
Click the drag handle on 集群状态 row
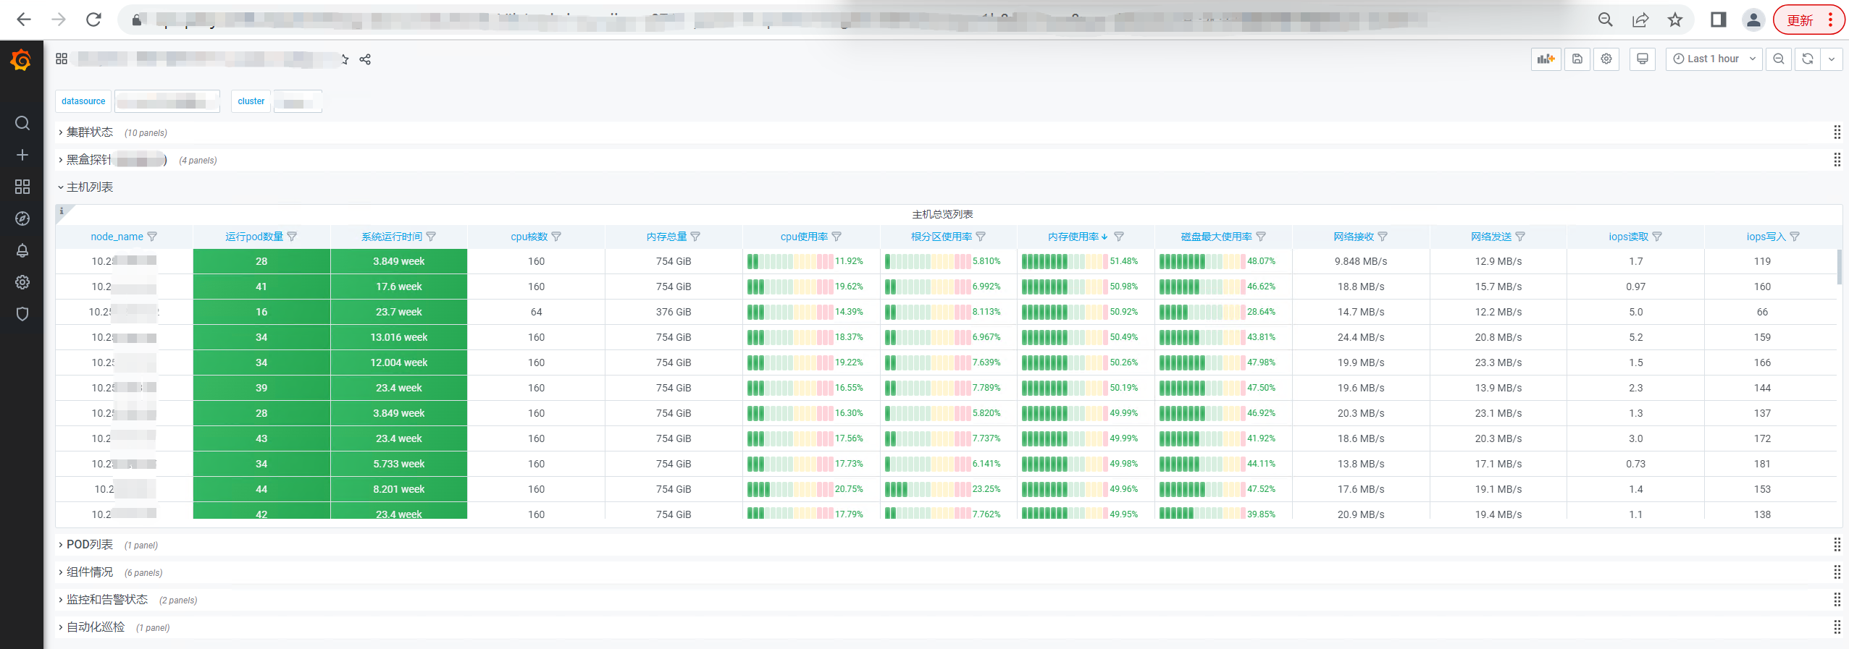point(1837,132)
